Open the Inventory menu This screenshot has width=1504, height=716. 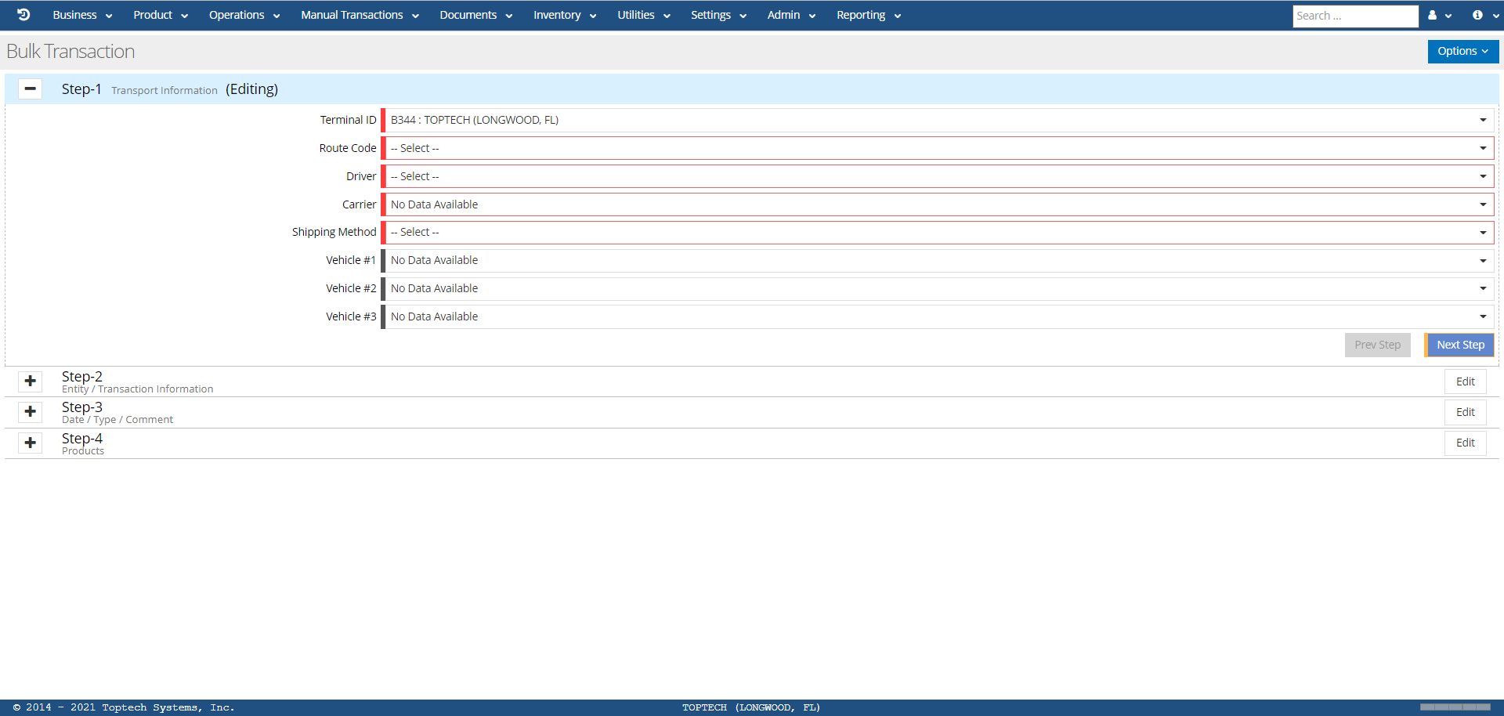pyautogui.click(x=565, y=16)
